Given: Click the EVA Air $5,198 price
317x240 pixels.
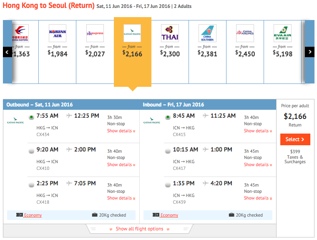Looking at the screenshot, I should coord(283,53).
